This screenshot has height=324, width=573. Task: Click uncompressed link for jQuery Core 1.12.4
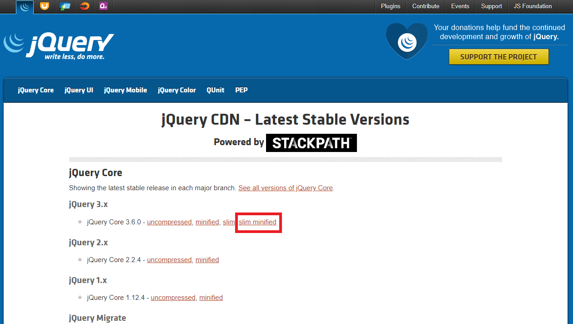[x=173, y=298]
